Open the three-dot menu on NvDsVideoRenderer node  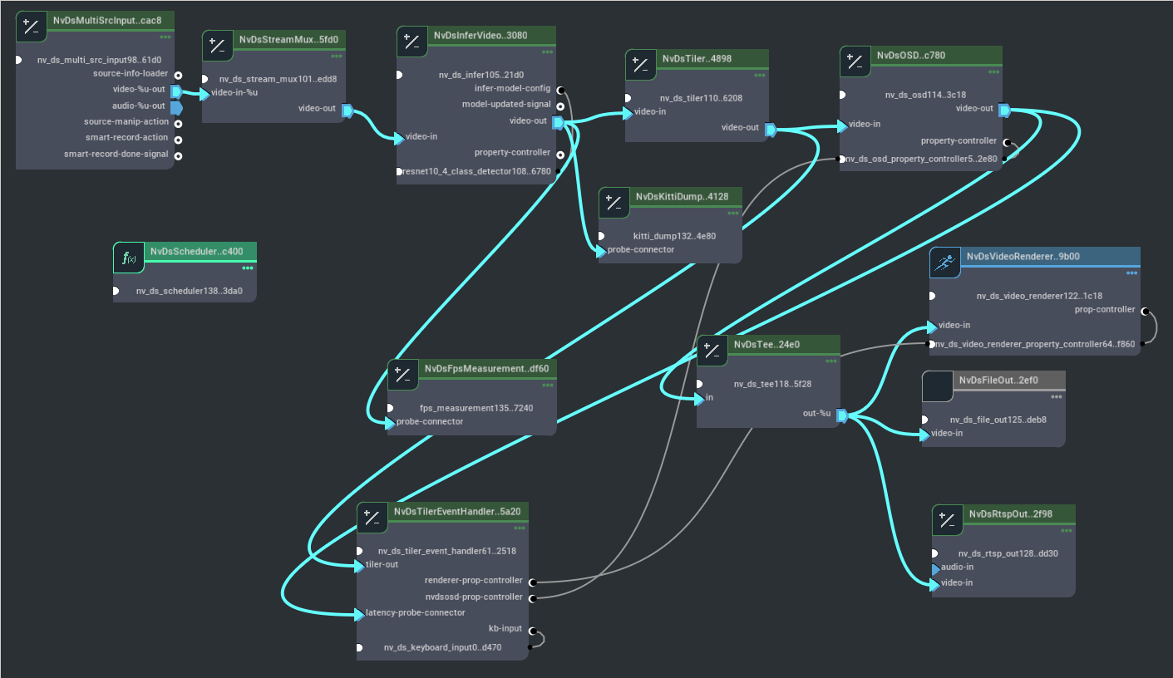[x=1133, y=273]
